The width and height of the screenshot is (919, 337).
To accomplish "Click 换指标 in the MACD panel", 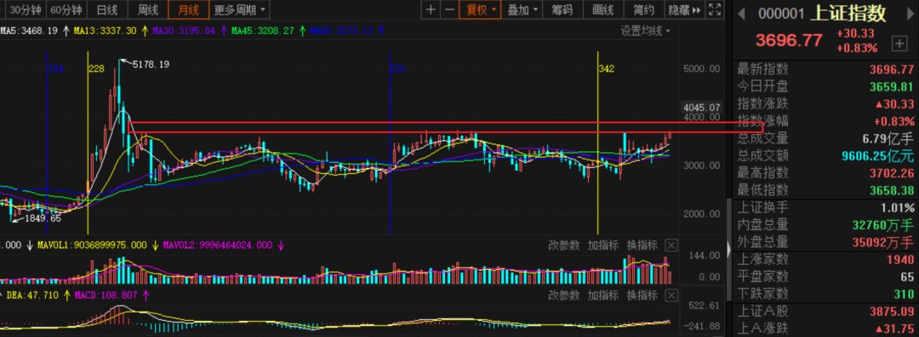I will point(642,295).
